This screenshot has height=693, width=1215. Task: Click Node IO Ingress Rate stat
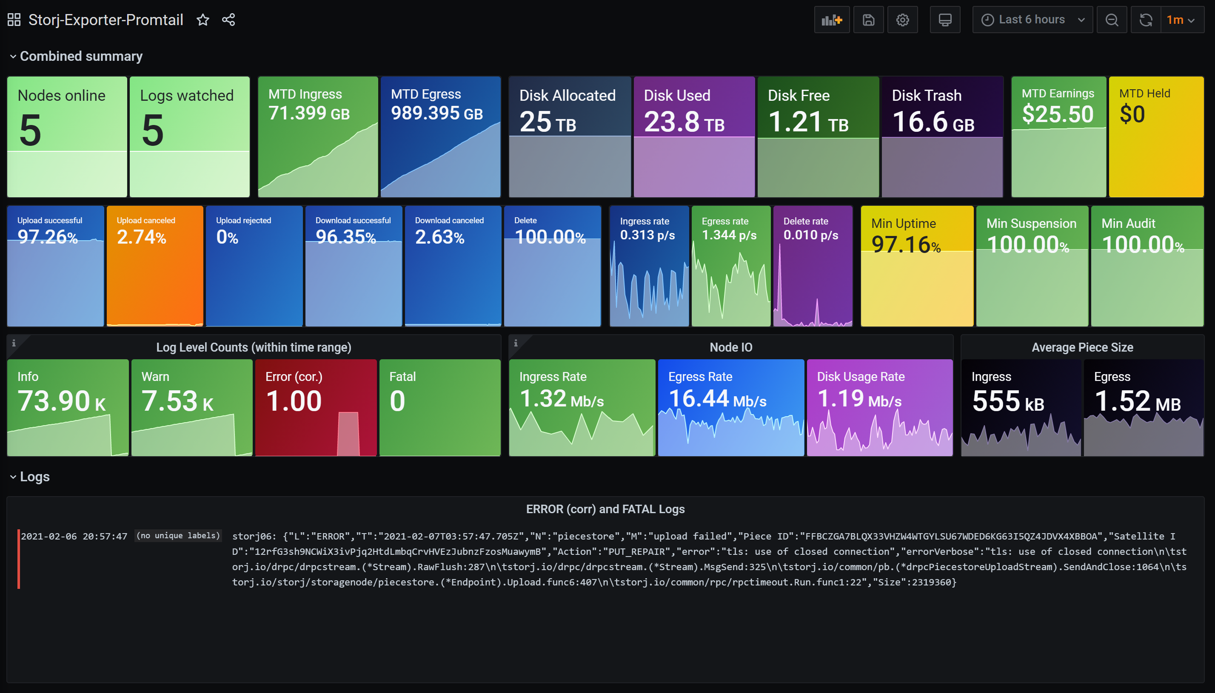pyautogui.click(x=582, y=408)
